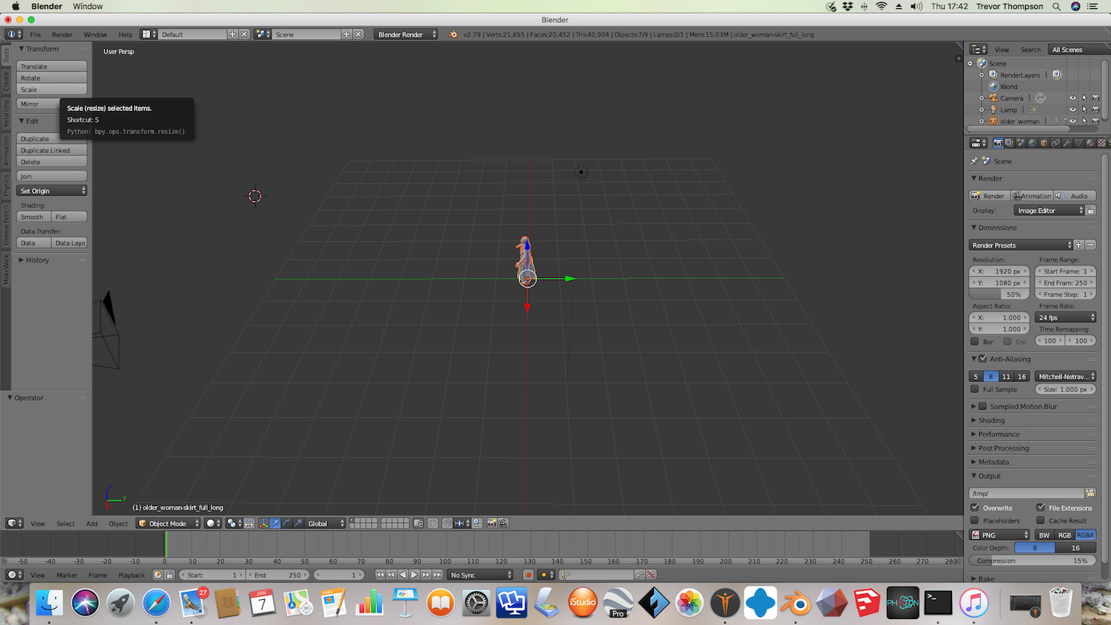The height and width of the screenshot is (625, 1111).
Task: Click the OpenGL render image camera icon
Action: click(492, 523)
